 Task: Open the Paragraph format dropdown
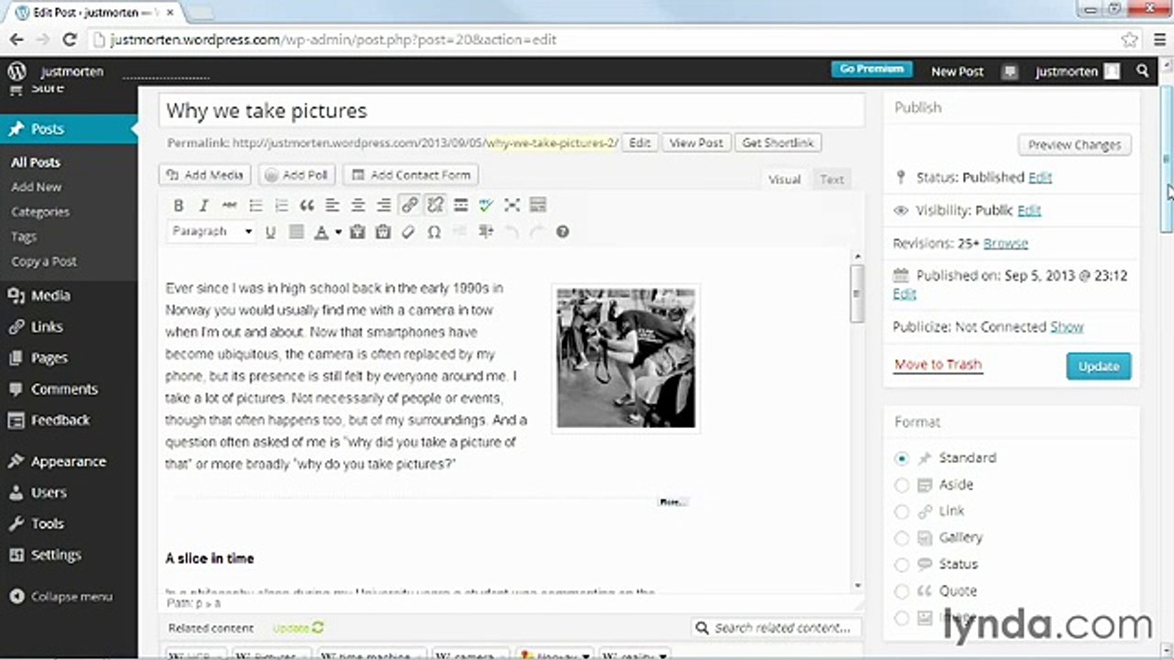[213, 232]
